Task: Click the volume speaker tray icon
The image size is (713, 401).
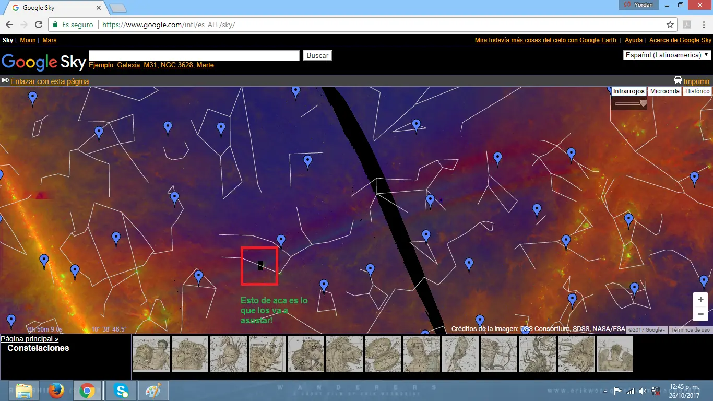Action: point(643,391)
